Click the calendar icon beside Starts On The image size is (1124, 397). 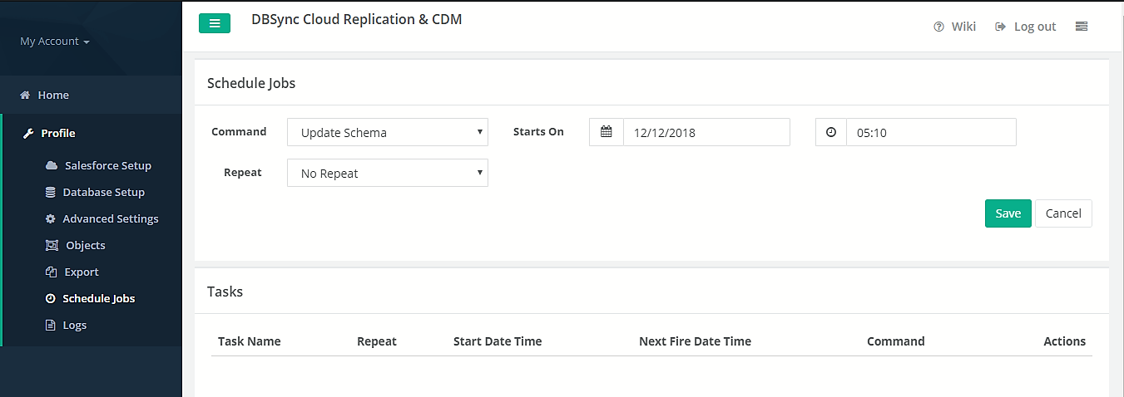(607, 132)
